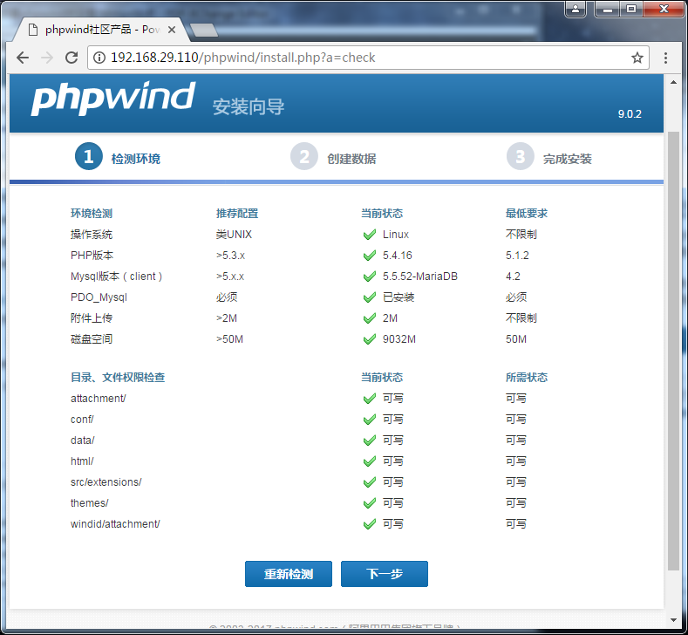Close the phpwind tab
688x635 pixels.
172,30
